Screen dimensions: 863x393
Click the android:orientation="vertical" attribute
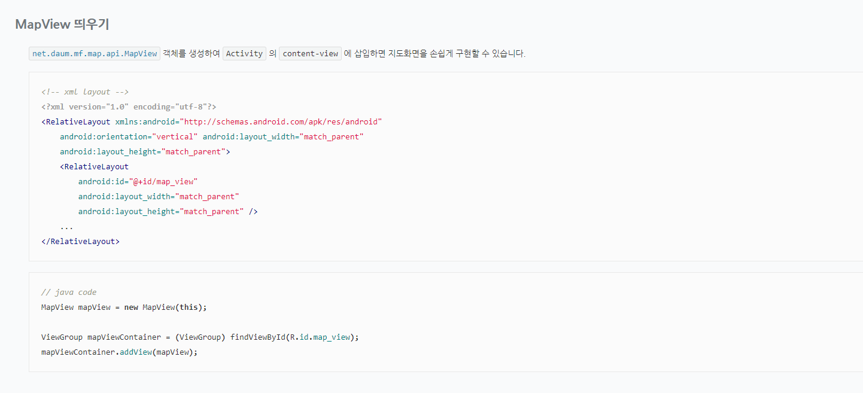click(x=129, y=137)
